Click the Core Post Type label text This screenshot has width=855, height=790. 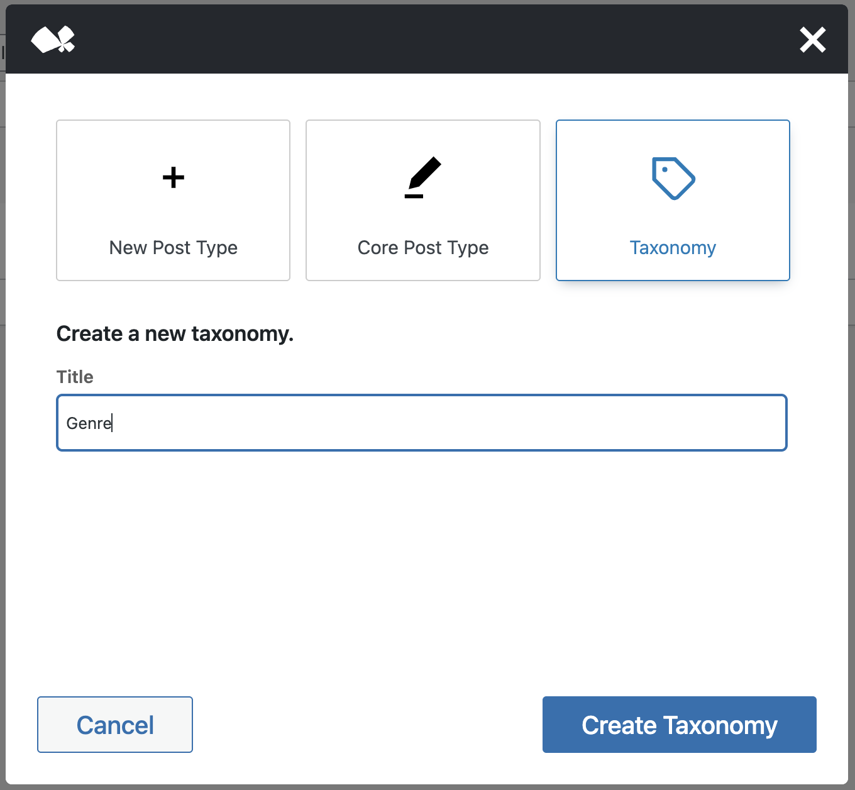coord(422,247)
